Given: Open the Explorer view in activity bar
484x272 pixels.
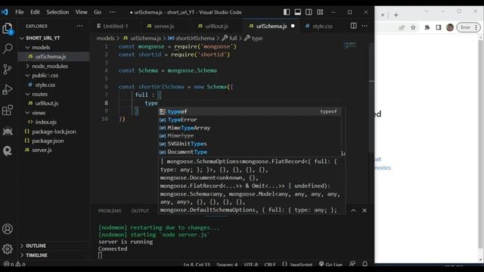Looking at the screenshot, I should point(7,29).
